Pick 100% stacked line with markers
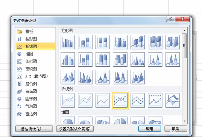 [x=155, y=100]
